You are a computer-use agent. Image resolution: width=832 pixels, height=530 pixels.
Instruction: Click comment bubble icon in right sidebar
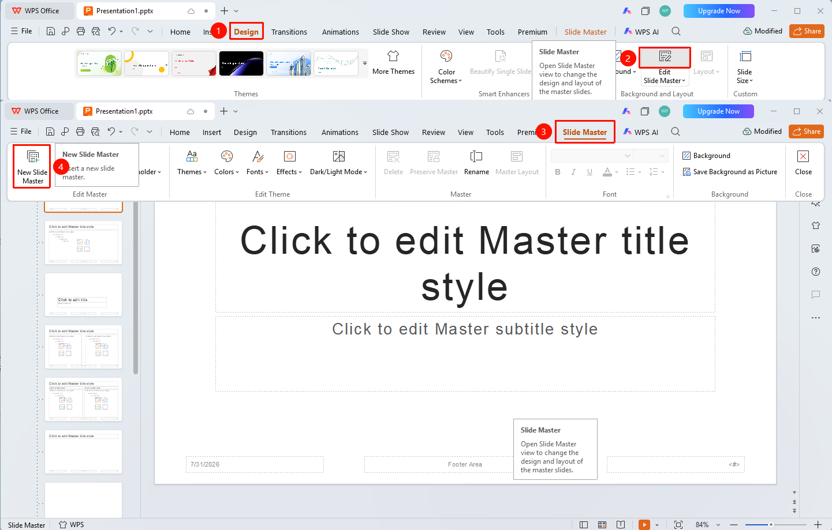816,295
